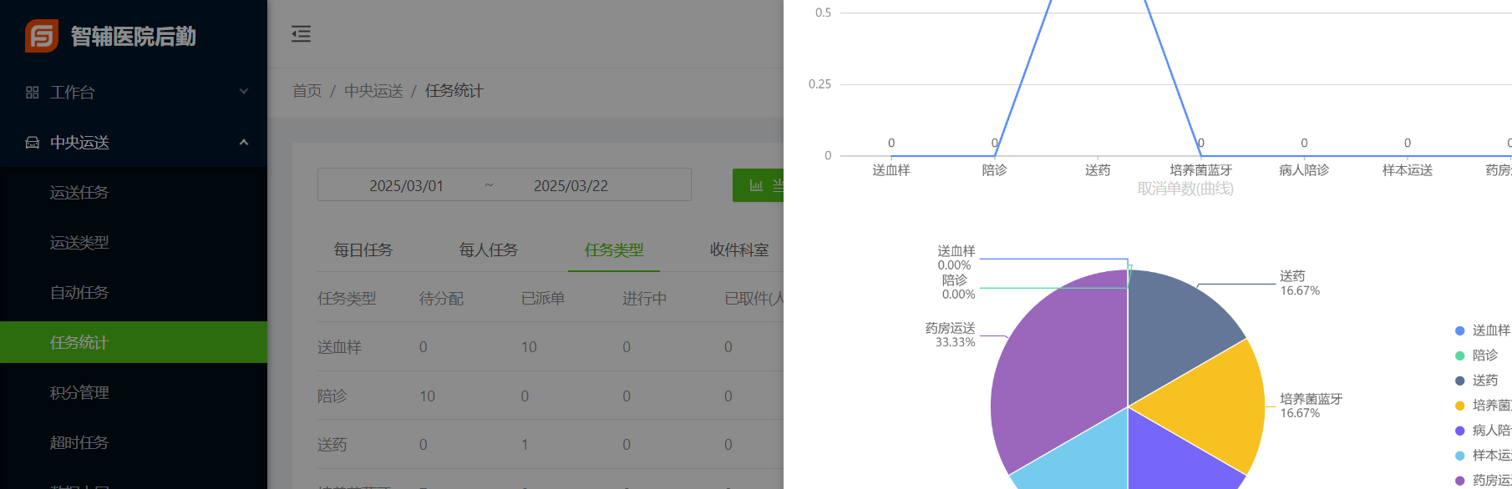Viewport: 1512px width, 489px height.
Task: Click the 已派单 column header
Action: coord(543,298)
